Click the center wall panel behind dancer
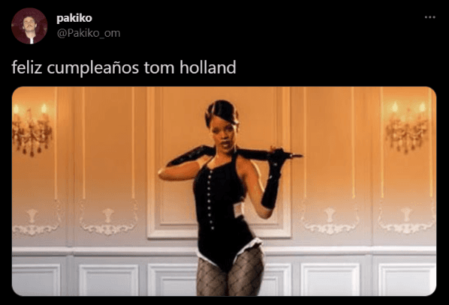The height and width of the screenshot is (305, 449). [218, 163]
